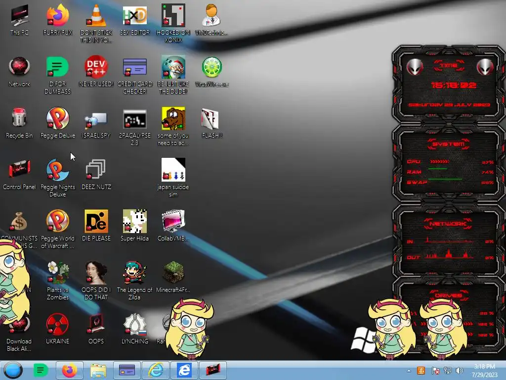Open the network status tray icon

tap(448, 371)
